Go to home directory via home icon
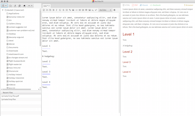This screenshot has height=116, width=195. click(24, 5)
